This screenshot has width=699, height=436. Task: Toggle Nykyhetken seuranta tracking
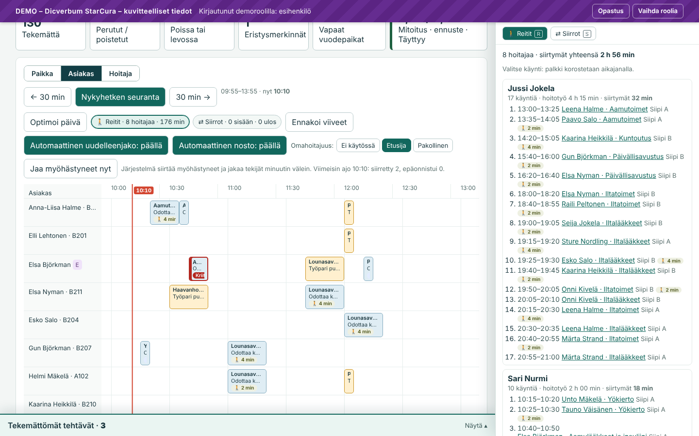point(120,97)
